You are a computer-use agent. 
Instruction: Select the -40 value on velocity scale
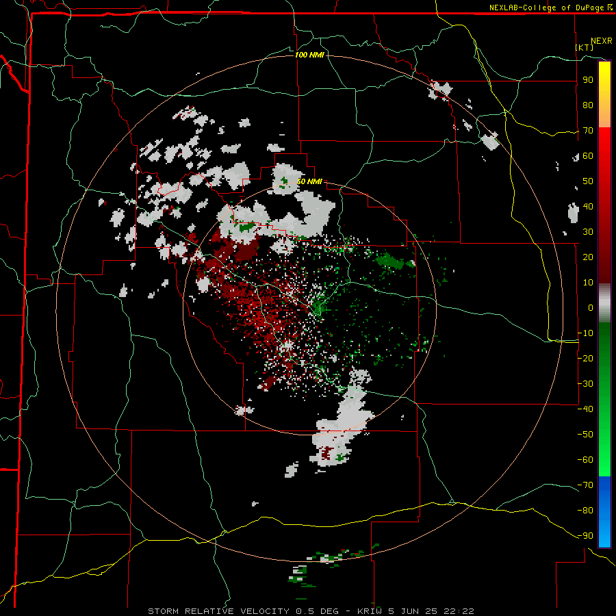point(585,409)
